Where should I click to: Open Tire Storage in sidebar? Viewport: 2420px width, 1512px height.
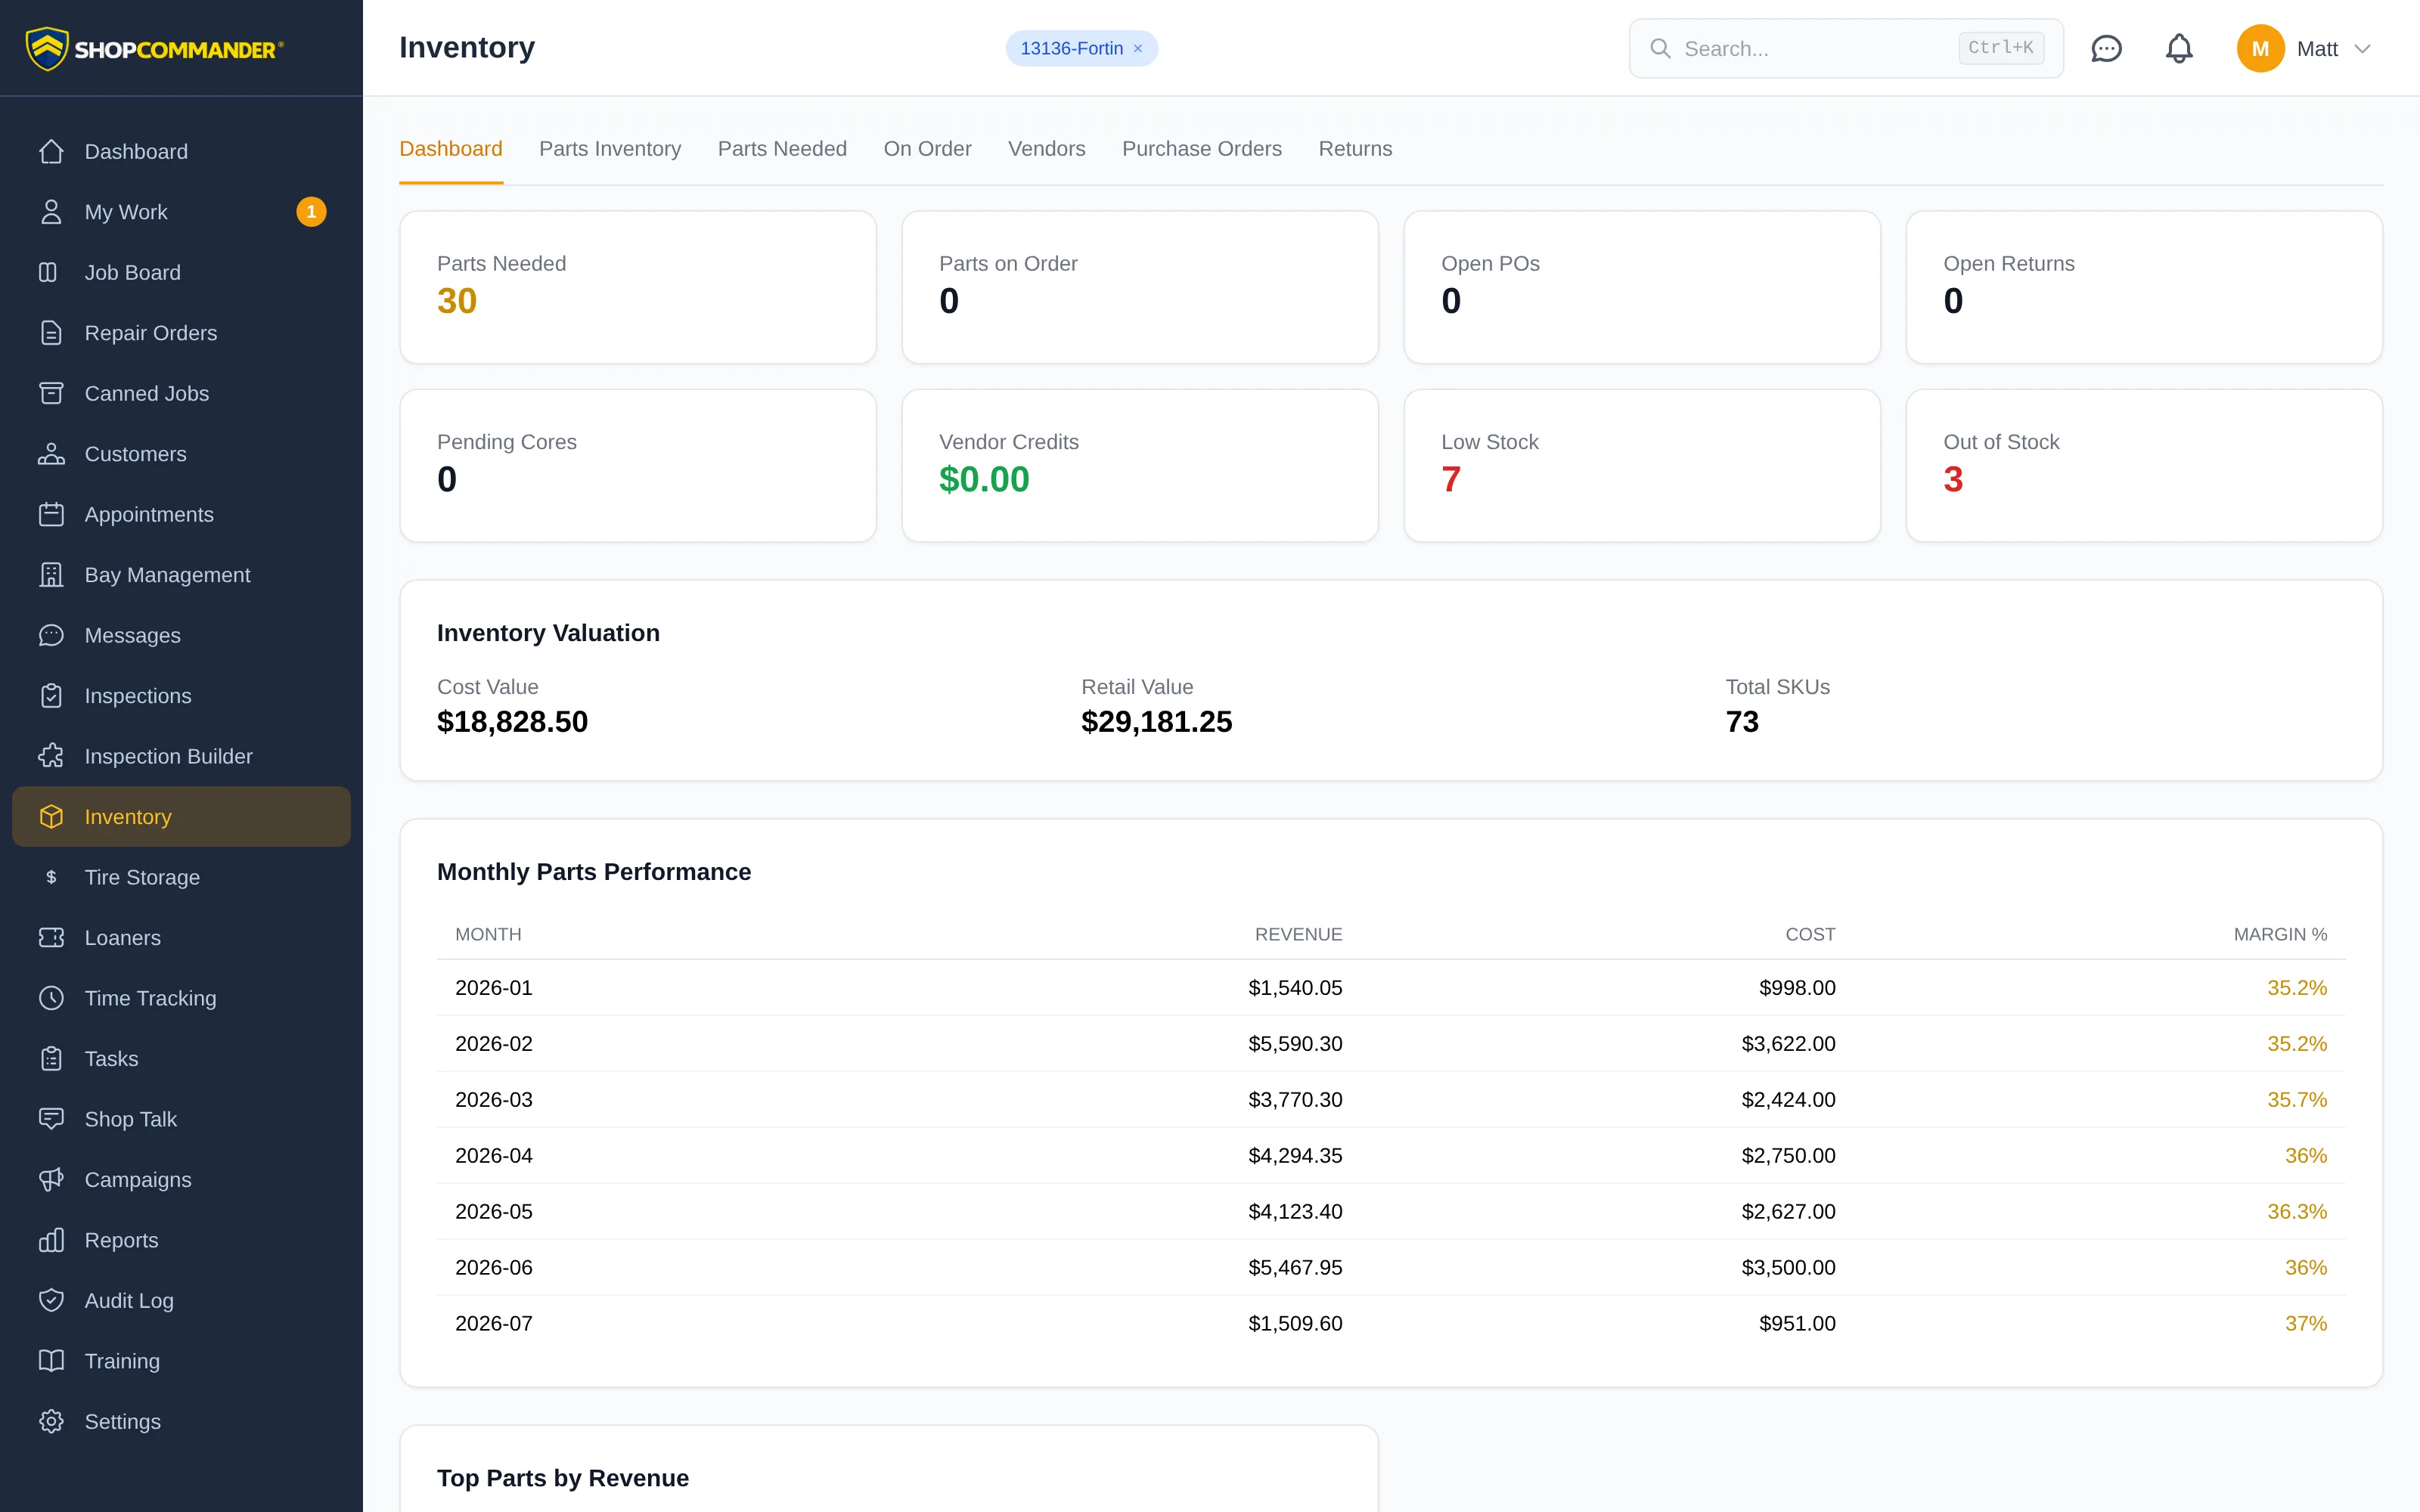tap(181, 877)
